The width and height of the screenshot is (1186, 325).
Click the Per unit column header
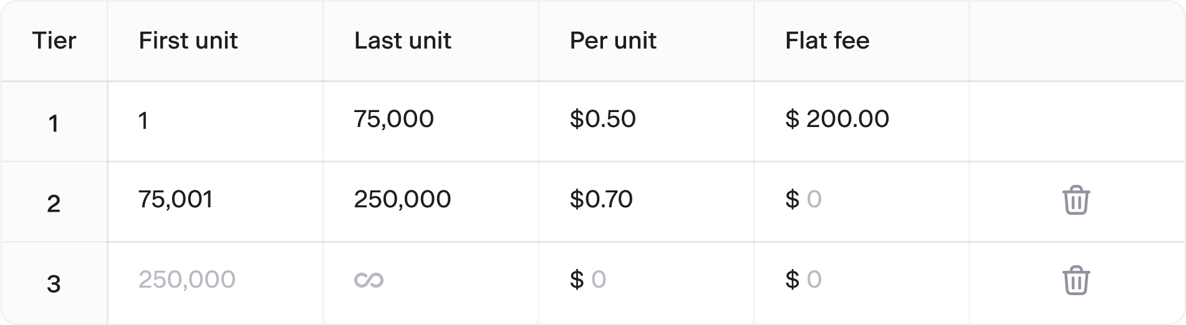pos(613,40)
